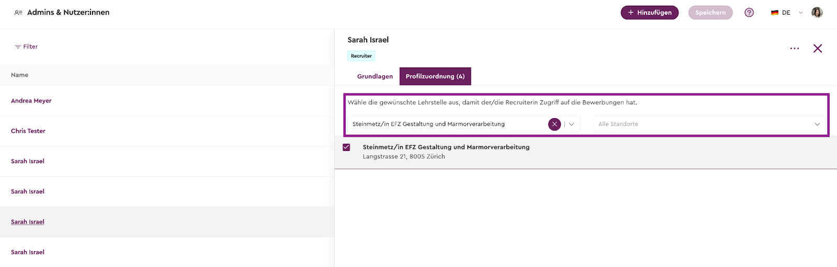Click the Recruiter role badge
Viewport: 837px width, 267px height.
361,56
